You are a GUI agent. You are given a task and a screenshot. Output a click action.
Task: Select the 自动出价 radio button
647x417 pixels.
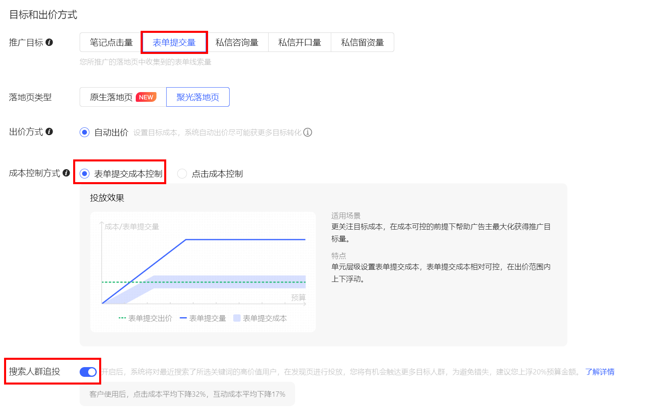point(85,132)
